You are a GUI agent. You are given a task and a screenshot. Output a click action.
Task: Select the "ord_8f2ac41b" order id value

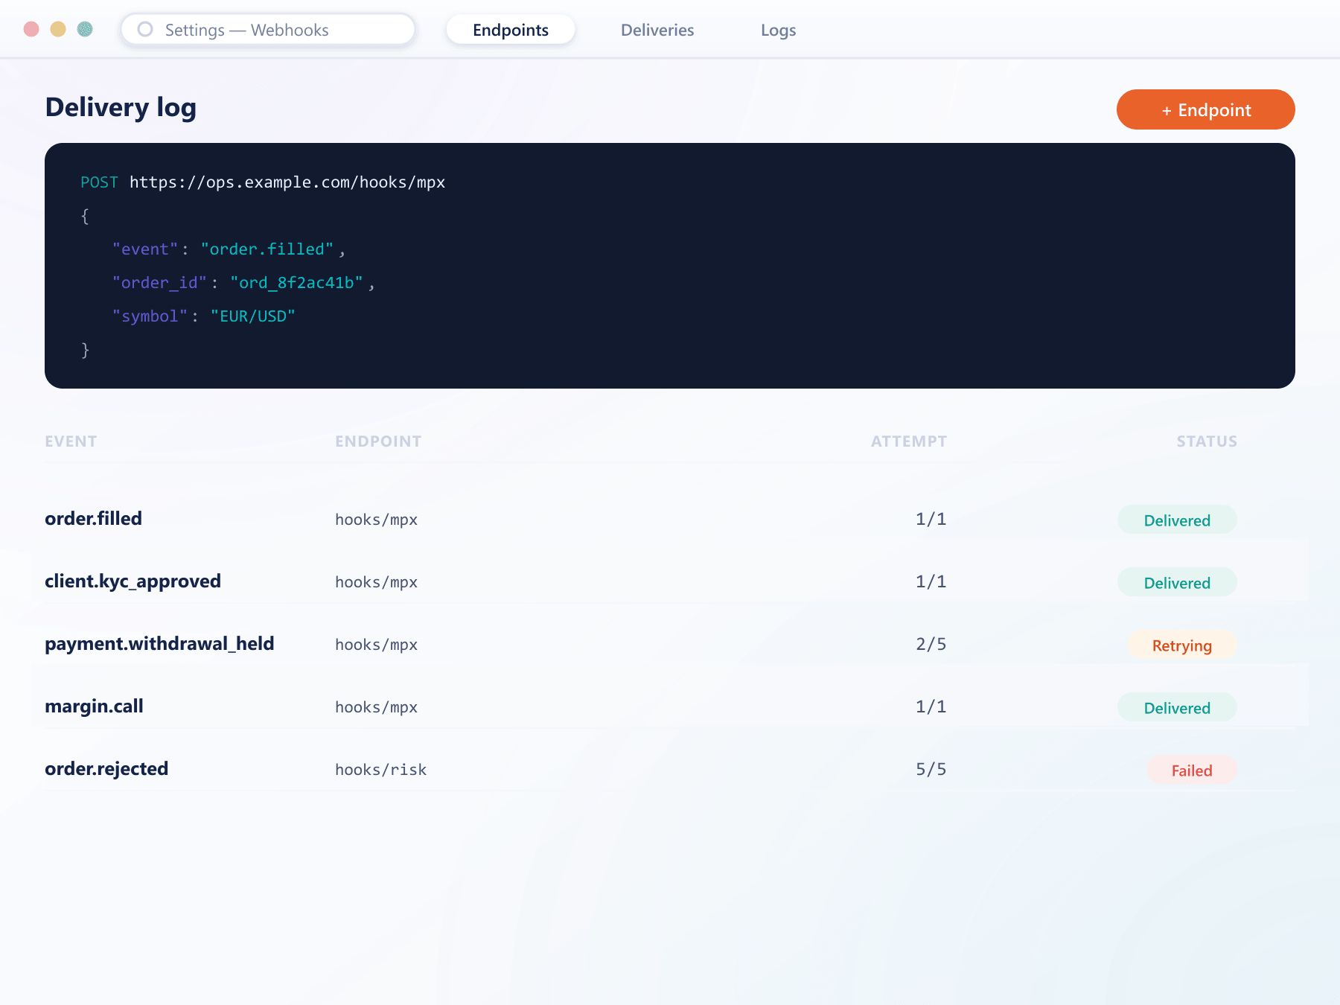tap(296, 283)
